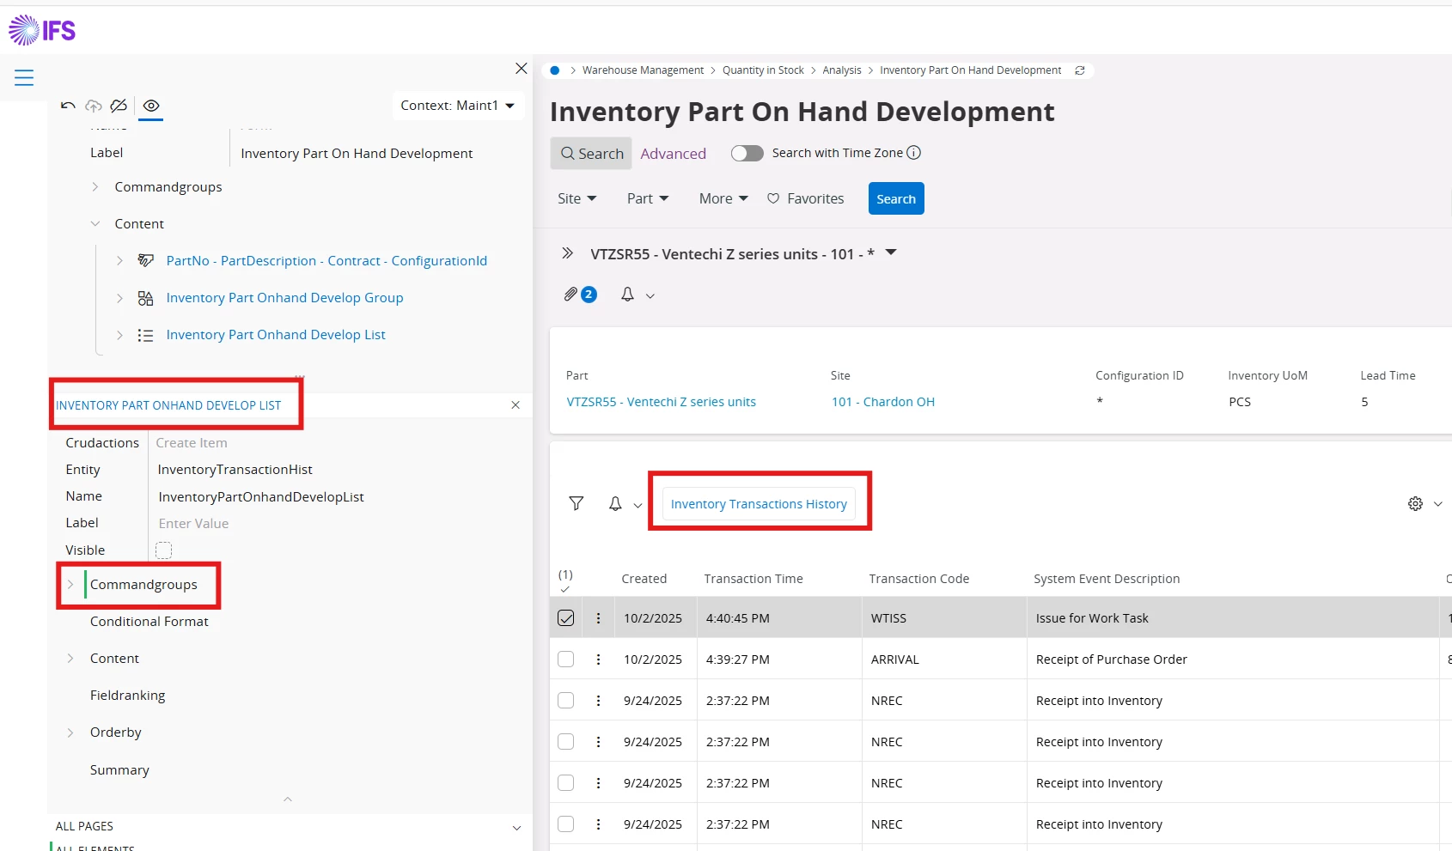This screenshot has width=1452, height=851.
Task: Open row actions for ARRIVAL transaction
Action: (599, 660)
